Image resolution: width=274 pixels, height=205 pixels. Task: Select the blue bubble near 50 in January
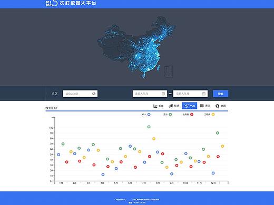[x=58, y=155]
